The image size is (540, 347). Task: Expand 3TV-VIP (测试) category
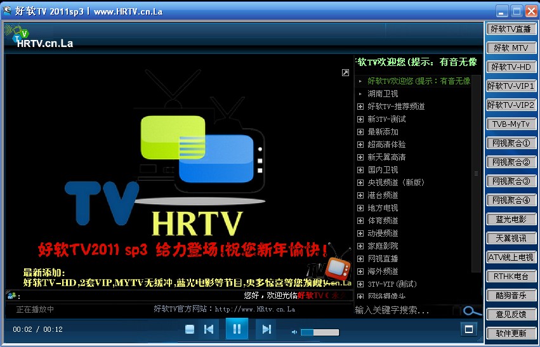(x=360, y=284)
